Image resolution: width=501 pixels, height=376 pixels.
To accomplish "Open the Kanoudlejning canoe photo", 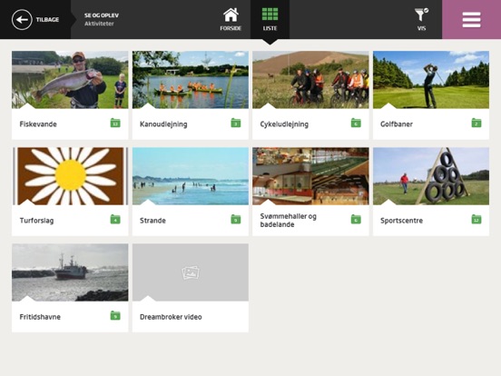I will tap(191, 80).
